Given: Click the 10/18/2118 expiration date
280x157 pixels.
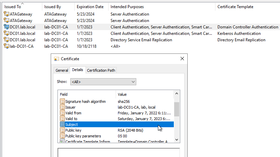Looking at the screenshot, I should pos(87,46).
